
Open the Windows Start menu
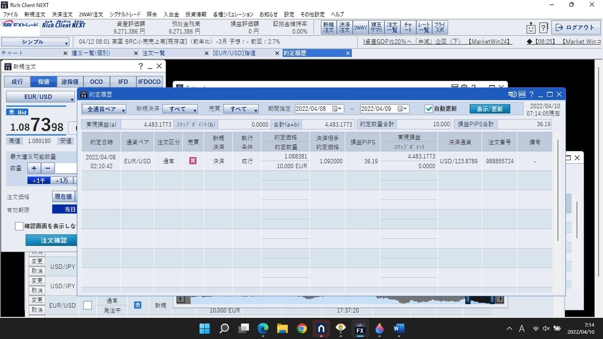pos(205,328)
